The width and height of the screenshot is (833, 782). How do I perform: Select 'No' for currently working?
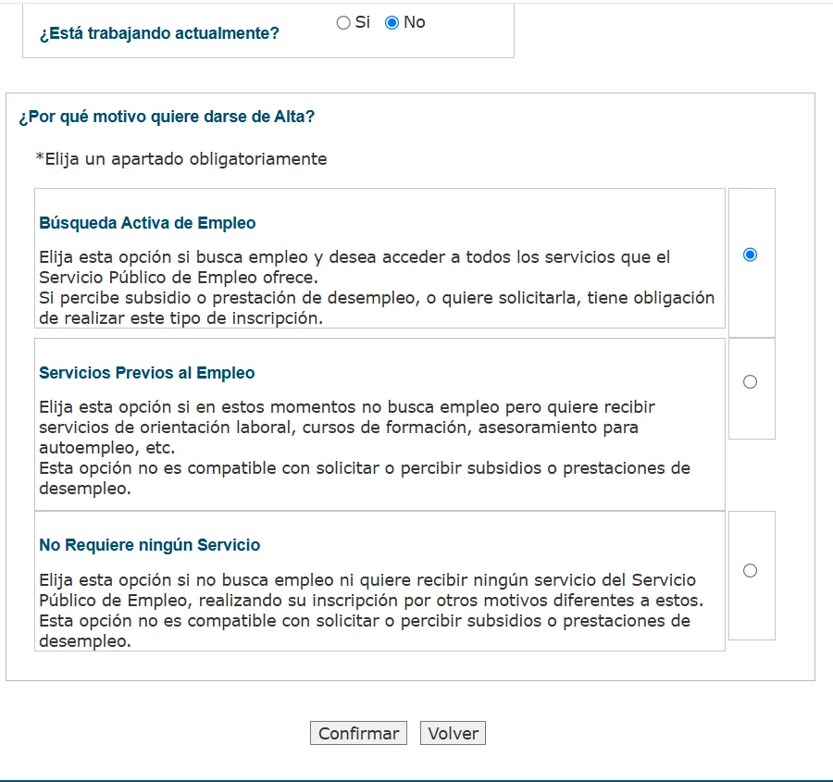point(392,23)
